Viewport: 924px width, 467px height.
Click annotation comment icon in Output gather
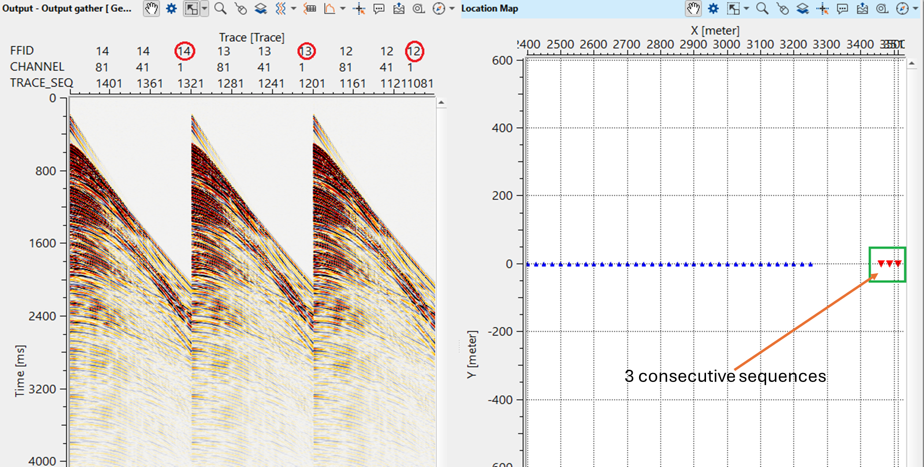point(379,9)
